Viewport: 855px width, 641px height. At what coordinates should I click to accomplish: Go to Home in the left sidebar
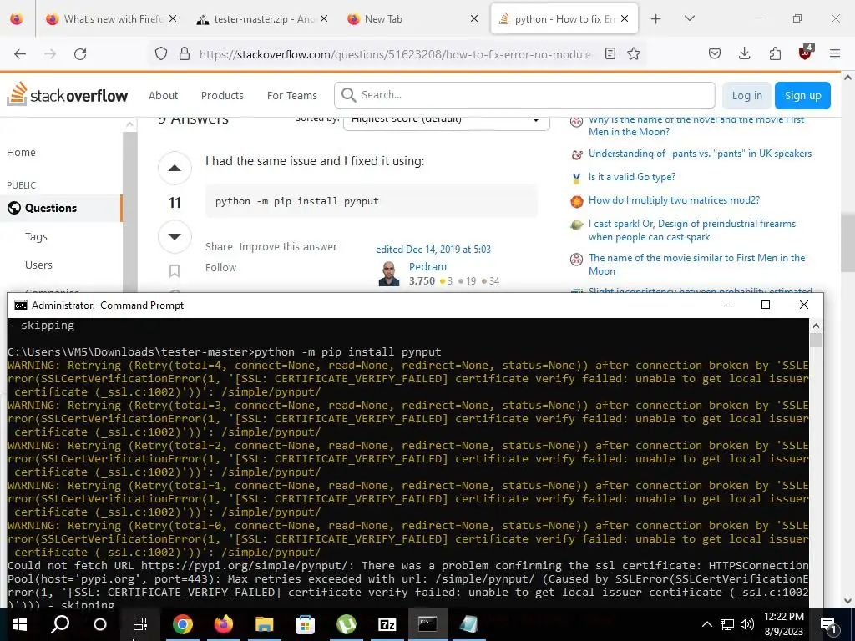click(x=21, y=153)
